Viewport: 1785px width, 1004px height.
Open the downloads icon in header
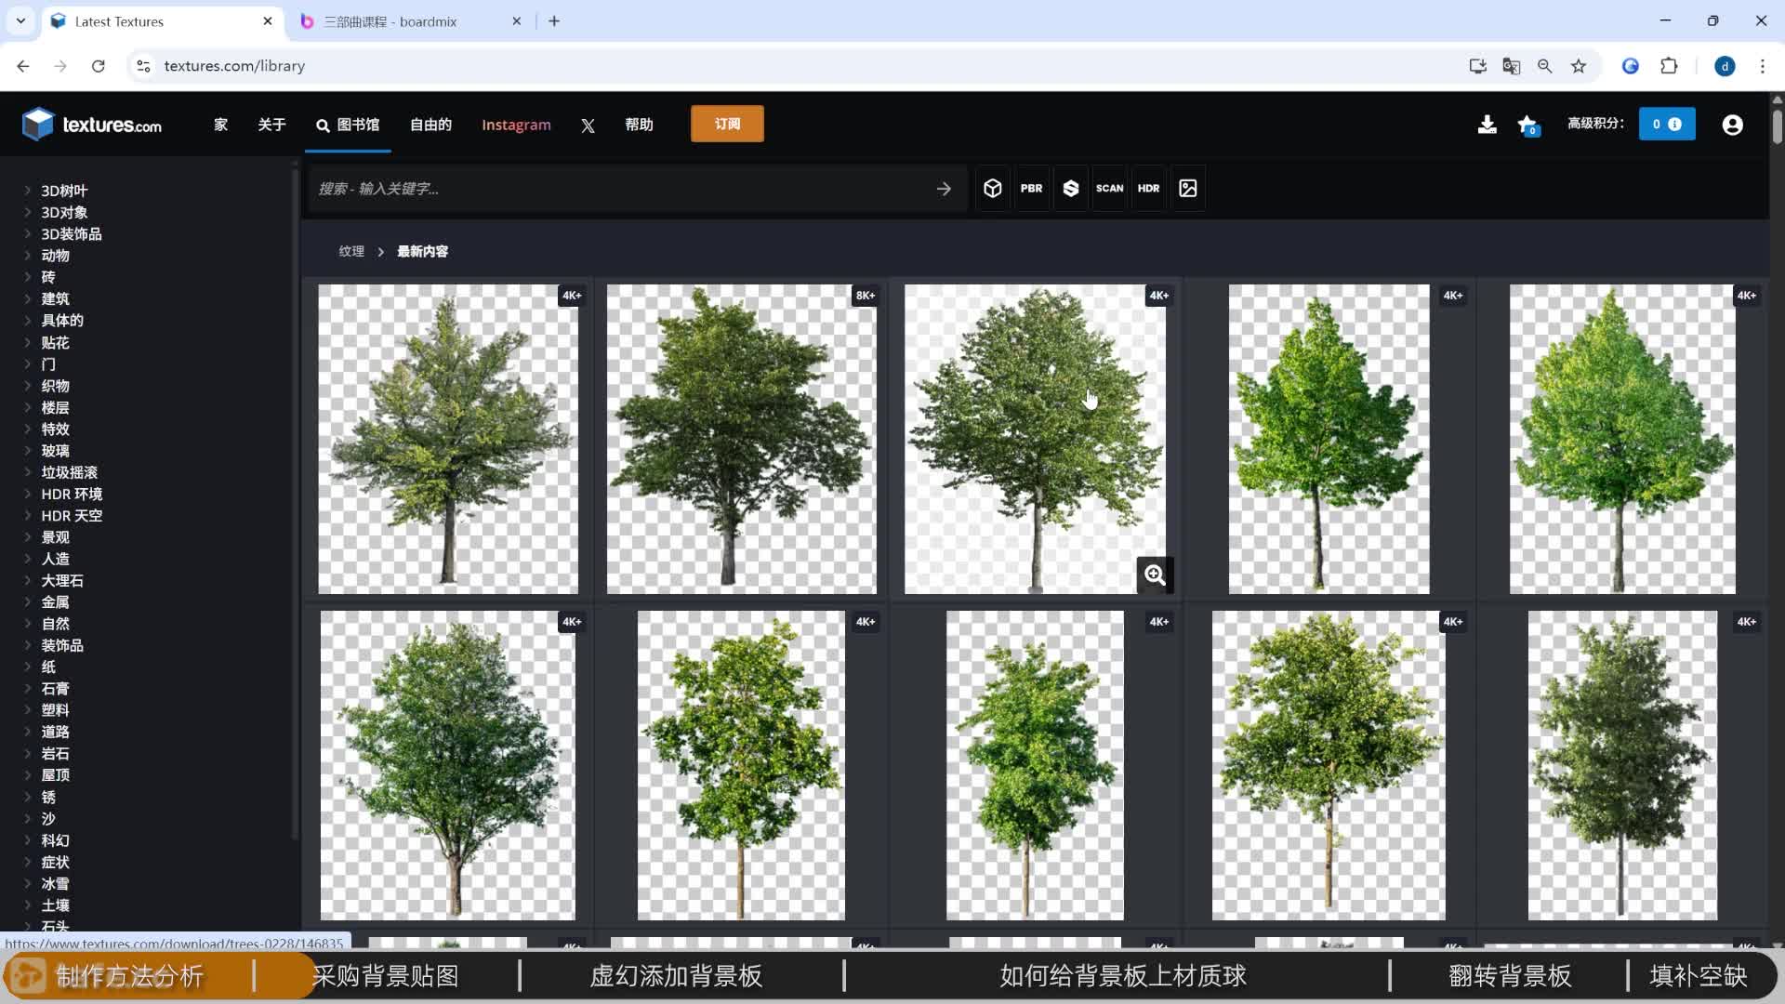1487,125
